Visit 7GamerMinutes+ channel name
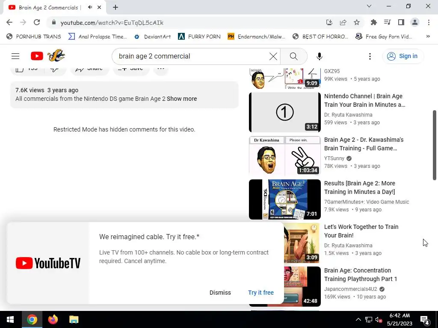 pyautogui.click(x=367, y=202)
